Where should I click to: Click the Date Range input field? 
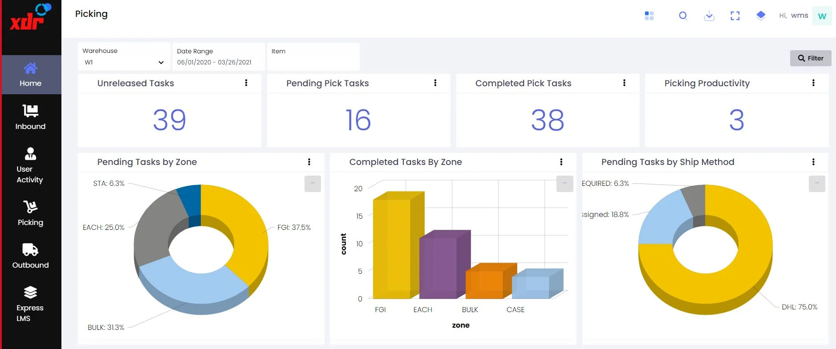tap(219, 57)
